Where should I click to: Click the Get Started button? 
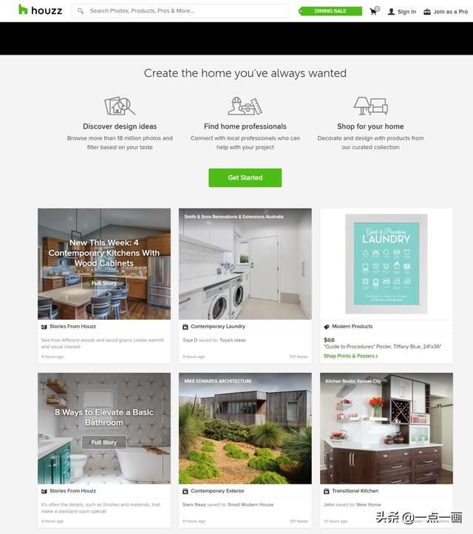(x=245, y=177)
